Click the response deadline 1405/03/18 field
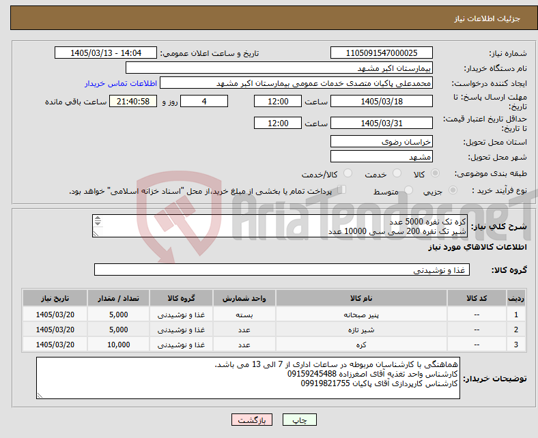538x438 pixels. click(381, 101)
